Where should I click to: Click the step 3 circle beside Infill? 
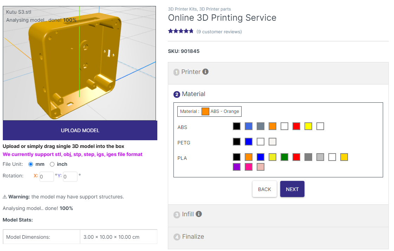pyautogui.click(x=177, y=214)
